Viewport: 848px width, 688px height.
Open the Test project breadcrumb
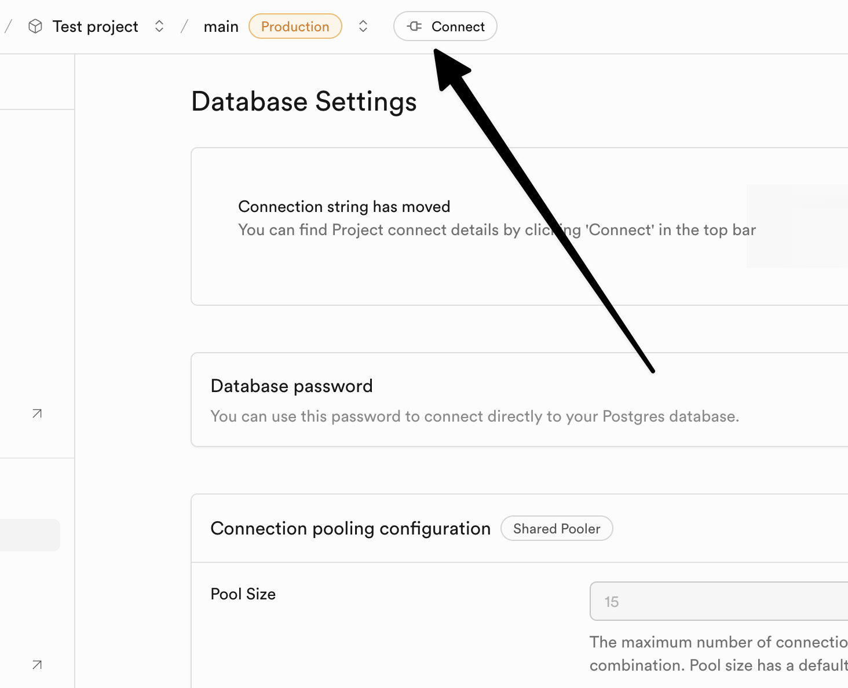tap(96, 27)
